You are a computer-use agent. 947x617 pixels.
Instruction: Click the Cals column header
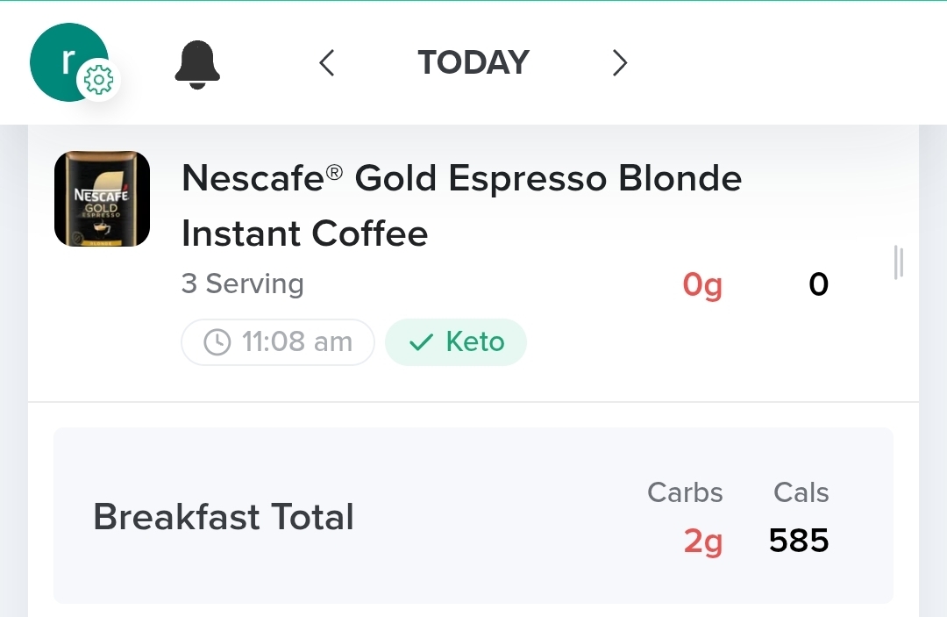pos(801,493)
